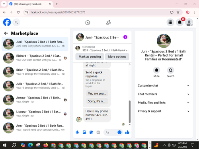
Task: Launch Microsoft Edge from the taskbar
Action: click(x=31, y=145)
